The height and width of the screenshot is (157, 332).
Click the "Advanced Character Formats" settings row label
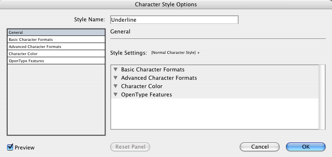[159, 78]
